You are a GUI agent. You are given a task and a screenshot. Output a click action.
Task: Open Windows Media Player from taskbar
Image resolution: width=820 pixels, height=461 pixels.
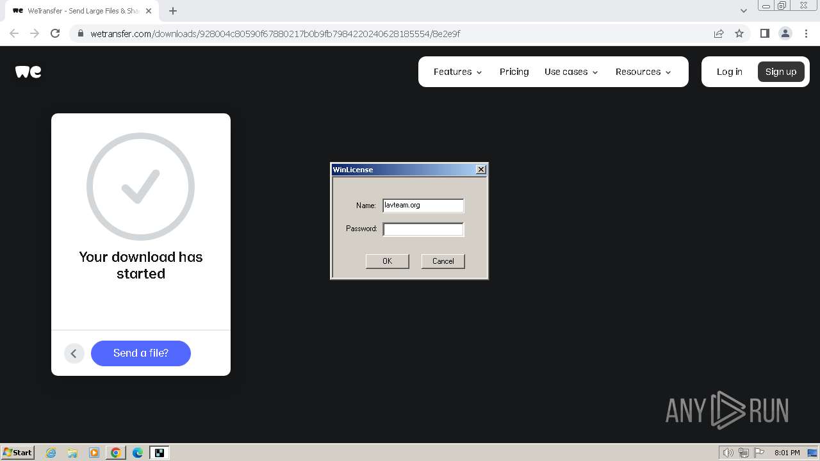[94, 453]
